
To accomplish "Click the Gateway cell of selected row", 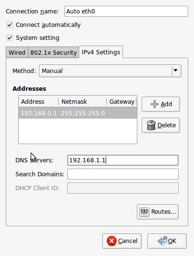I will pyautogui.click(x=121, y=113).
